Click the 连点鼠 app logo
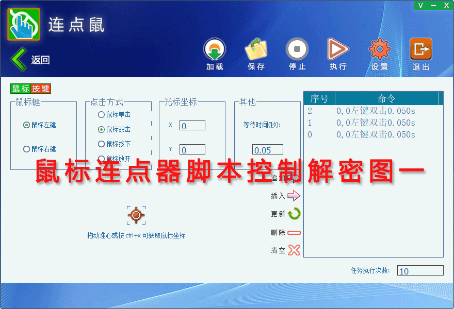 [x=24, y=24]
